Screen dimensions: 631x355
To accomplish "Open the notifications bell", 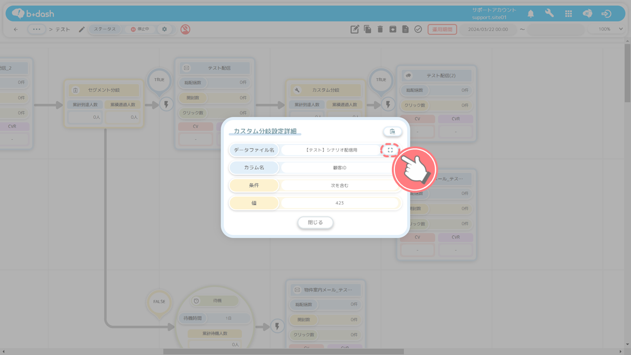I will [530, 14].
